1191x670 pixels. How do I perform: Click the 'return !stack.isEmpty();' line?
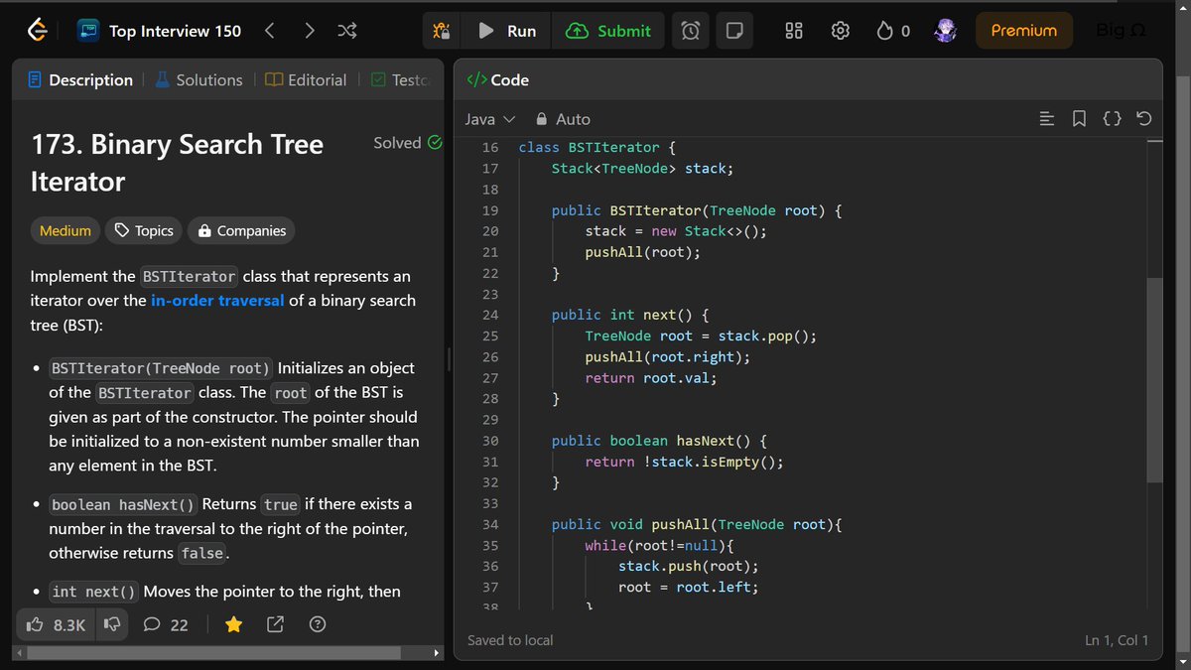(684, 462)
